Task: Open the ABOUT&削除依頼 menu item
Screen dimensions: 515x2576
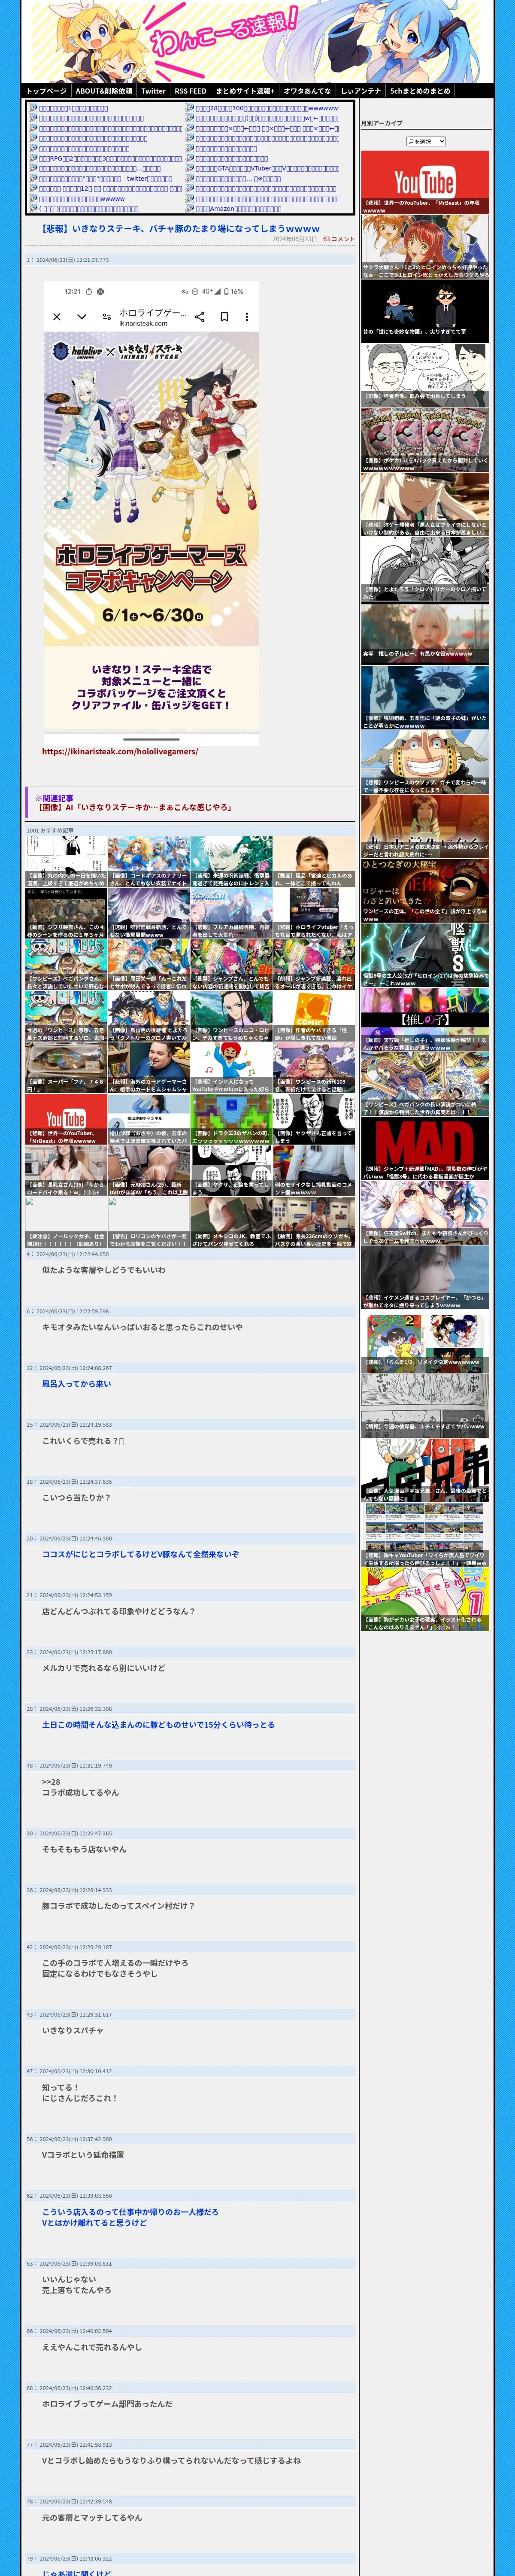Action: (104, 91)
